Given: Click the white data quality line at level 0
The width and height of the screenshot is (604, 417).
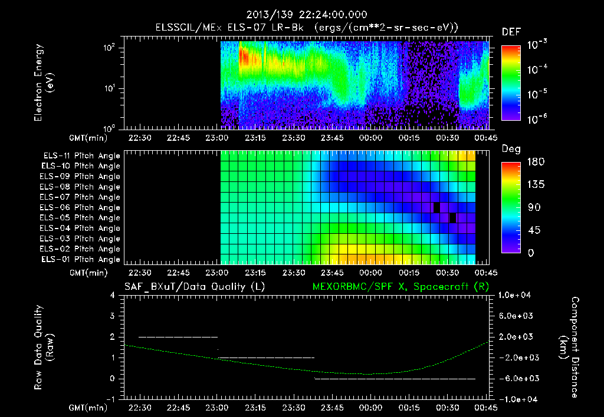Looking at the screenshot, I should (x=395, y=379).
